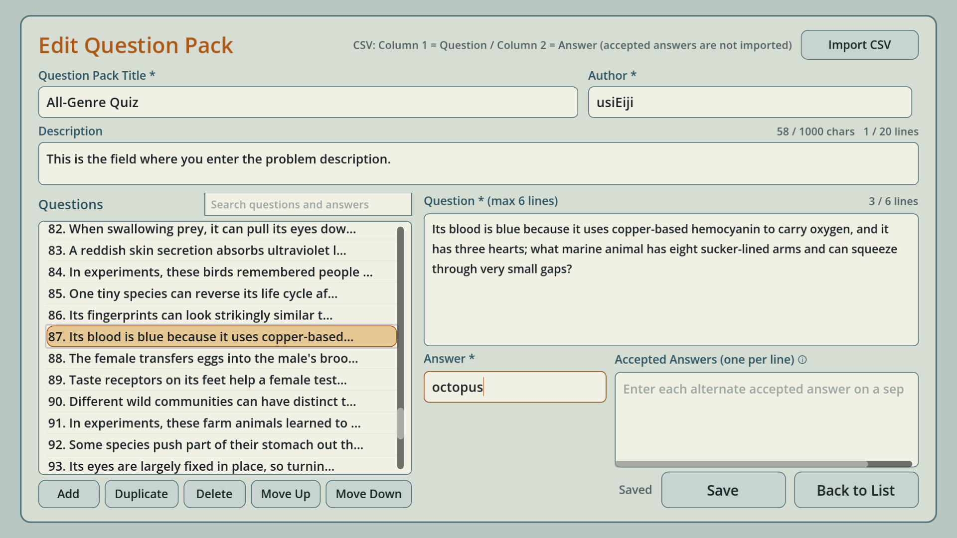
Task: Select question 90 about wild communities
Action: pos(222,402)
